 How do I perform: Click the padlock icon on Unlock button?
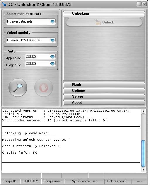coord(97,22)
